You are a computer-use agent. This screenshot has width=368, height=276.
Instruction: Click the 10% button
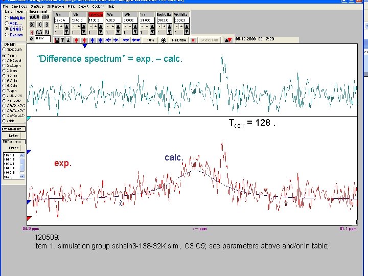[x=150, y=40]
